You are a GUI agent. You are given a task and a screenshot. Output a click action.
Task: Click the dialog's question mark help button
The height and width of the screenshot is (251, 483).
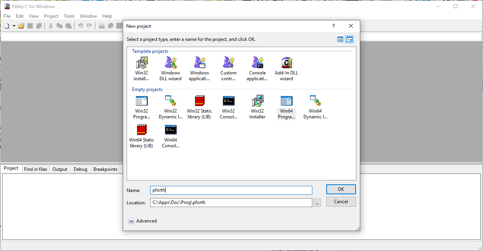(x=334, y=26)
